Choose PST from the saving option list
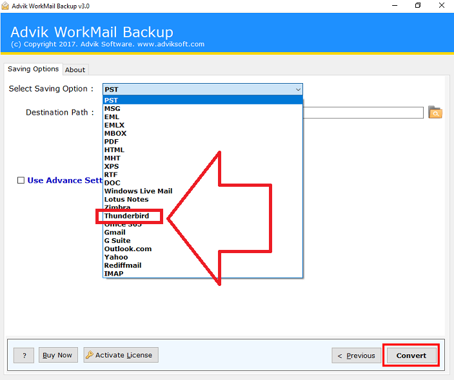Viewport: 454px width, 380px height. (x=202, y=100)
